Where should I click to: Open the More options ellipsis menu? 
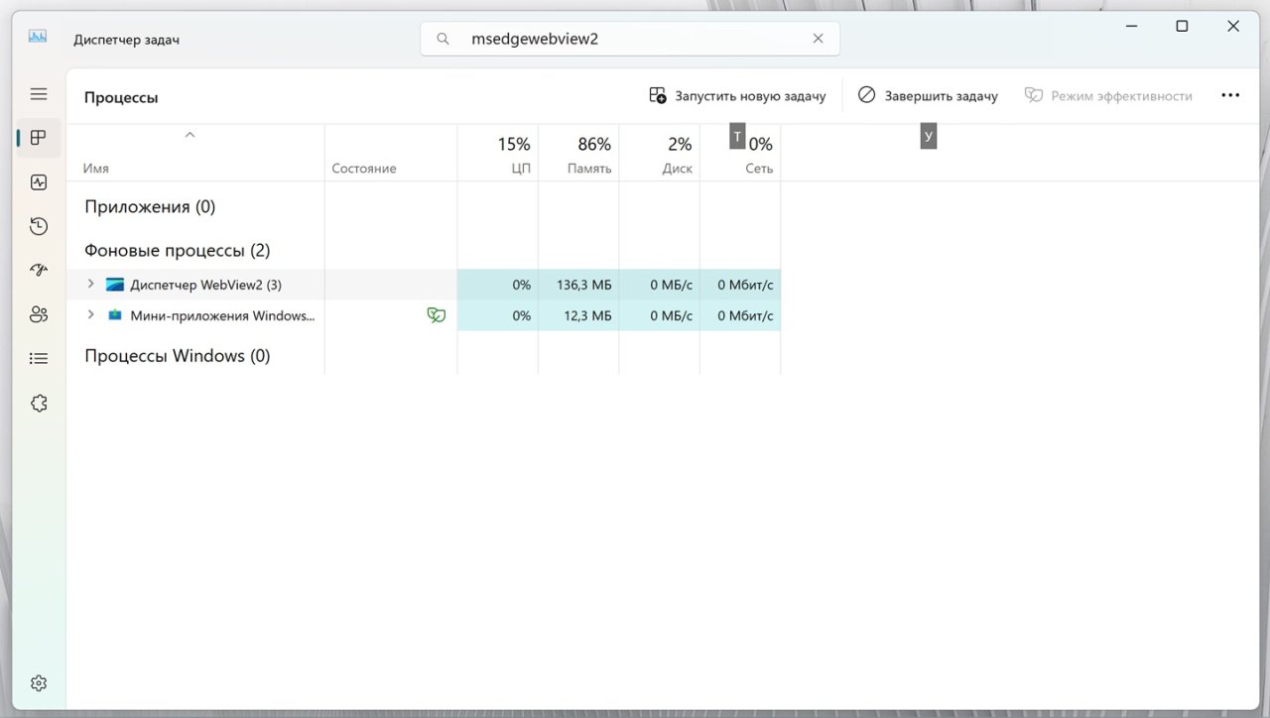1230,94
